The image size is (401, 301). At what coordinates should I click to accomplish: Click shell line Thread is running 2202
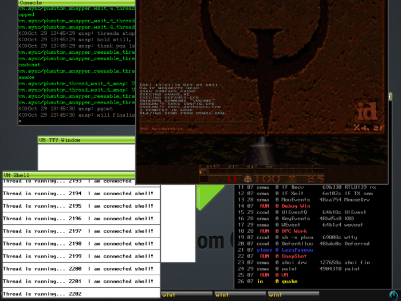pyautogui.click(x=42, y=294)
